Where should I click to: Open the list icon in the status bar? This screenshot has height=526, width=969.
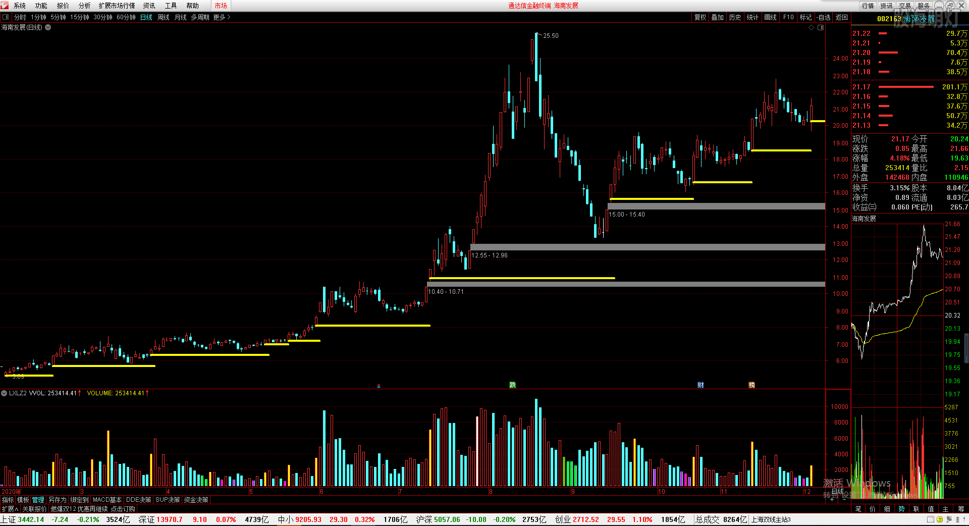pyautogui.click(x=931, y=519)
